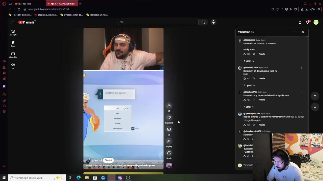
Task: Subscribe using the Abone ol button
Action: (x=108, y=160)
